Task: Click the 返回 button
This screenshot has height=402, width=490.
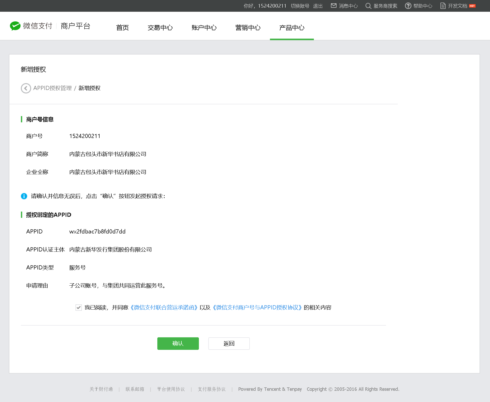Action: click(x=229, y=344)
